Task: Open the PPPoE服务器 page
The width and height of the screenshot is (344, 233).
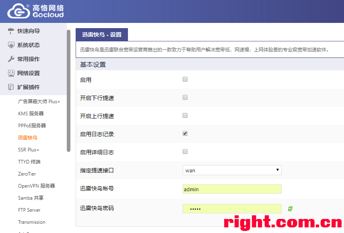Action: tap(32, 125)
